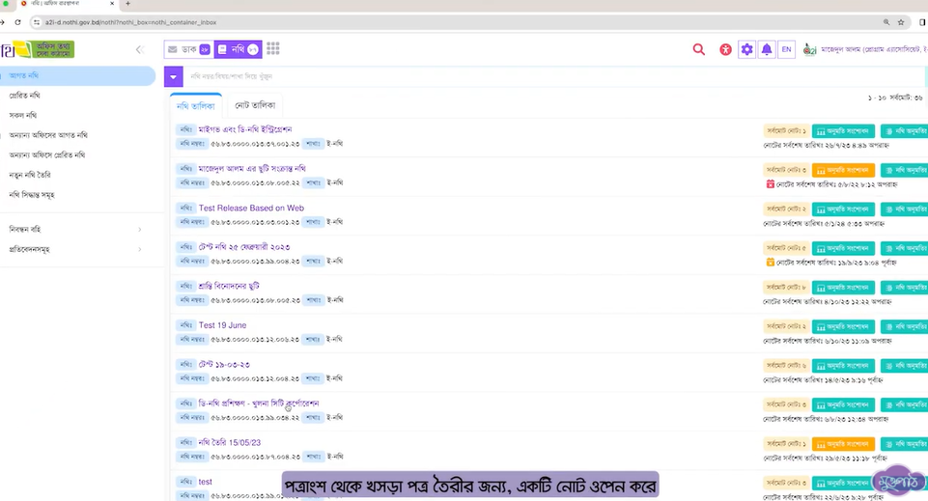This screenshot has width=928, height=501.
Task: Switch to the নোট তালিকা tab
Action: coord(256,105)
